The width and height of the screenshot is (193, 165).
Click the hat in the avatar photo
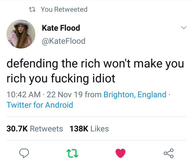point(21,24)
